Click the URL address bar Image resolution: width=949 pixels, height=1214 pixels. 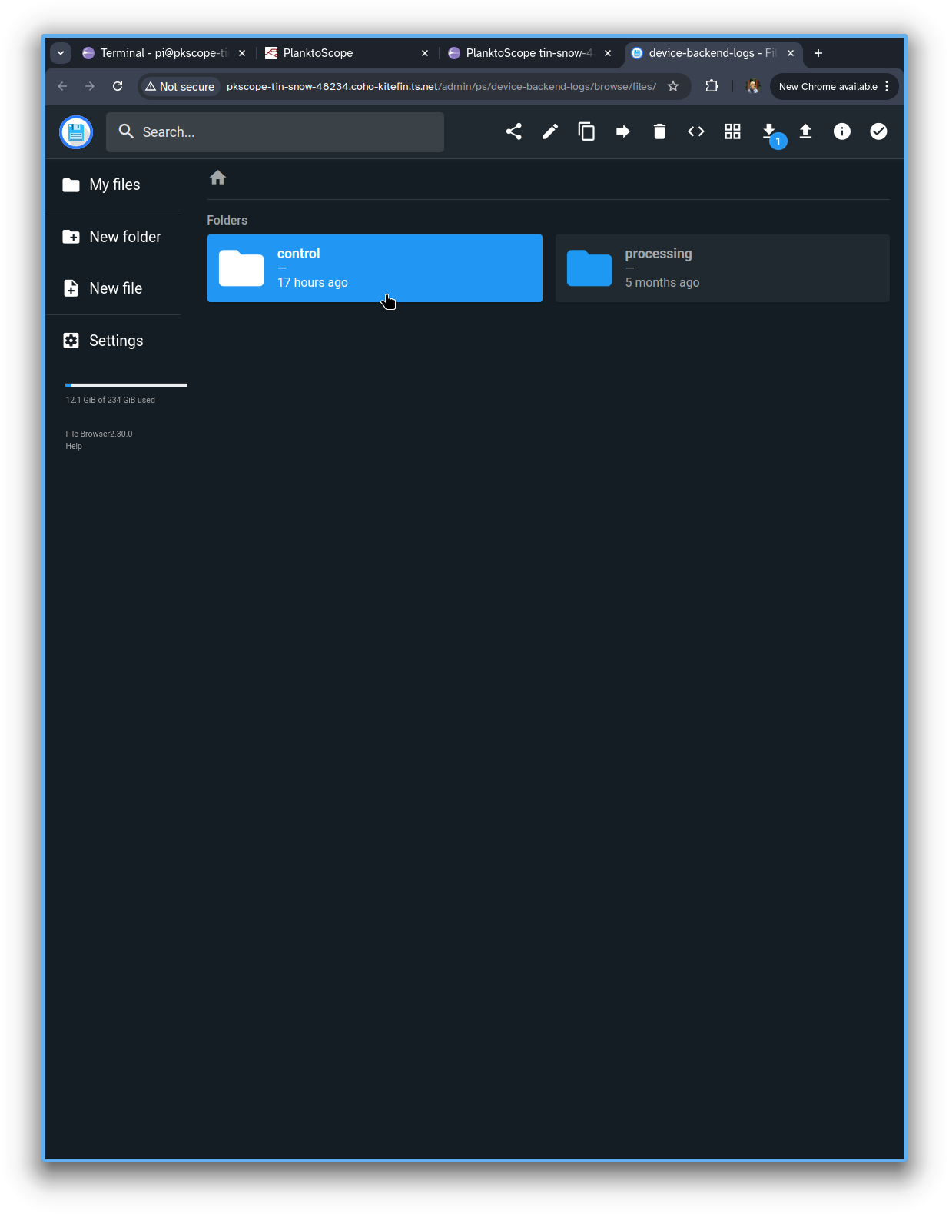441,87
